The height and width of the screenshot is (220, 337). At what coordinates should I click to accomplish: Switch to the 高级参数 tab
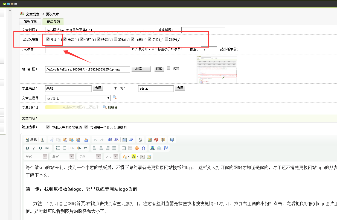click(53, 22)
